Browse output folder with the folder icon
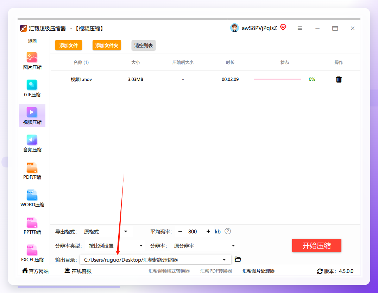378x293 pixels. [x=238, y=260]
